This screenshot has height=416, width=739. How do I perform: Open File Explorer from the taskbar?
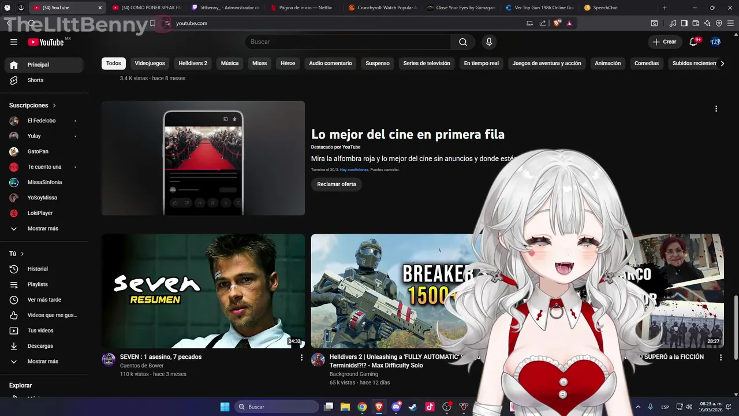tap(345, 407)
